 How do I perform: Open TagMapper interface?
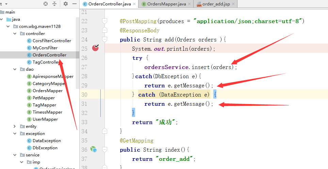[x=44, y=105]
